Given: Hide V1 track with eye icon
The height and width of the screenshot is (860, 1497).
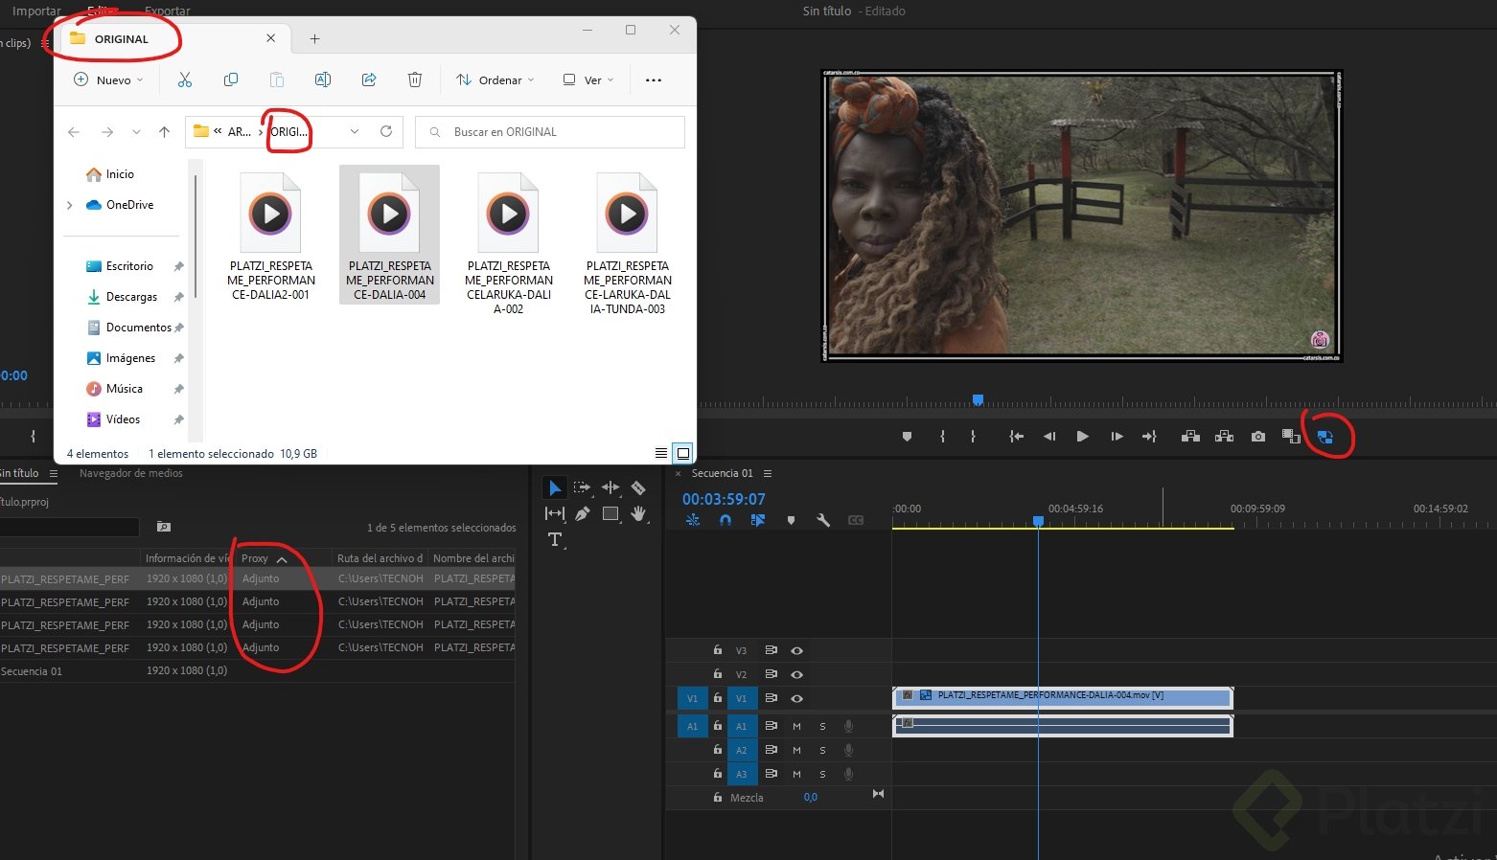Looking at the screenshot, I should [796, 699].
